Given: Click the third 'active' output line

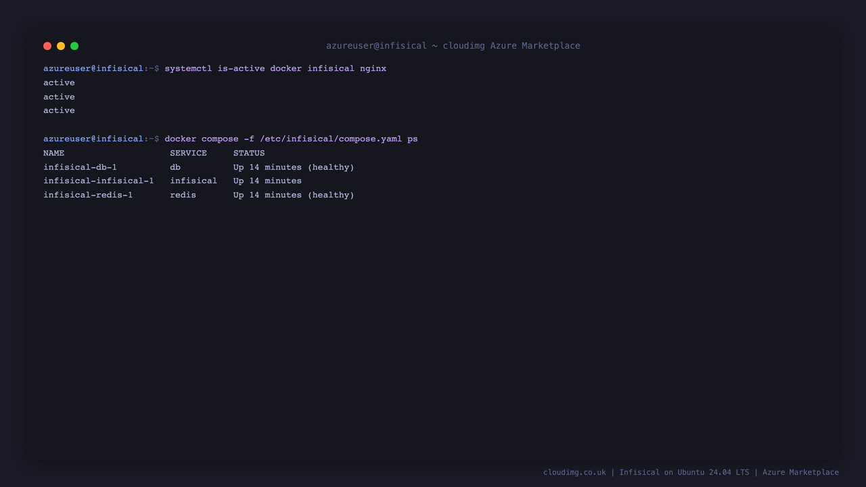Looking at the screenshot, I should pyautogui.click(x=59, y=110).
